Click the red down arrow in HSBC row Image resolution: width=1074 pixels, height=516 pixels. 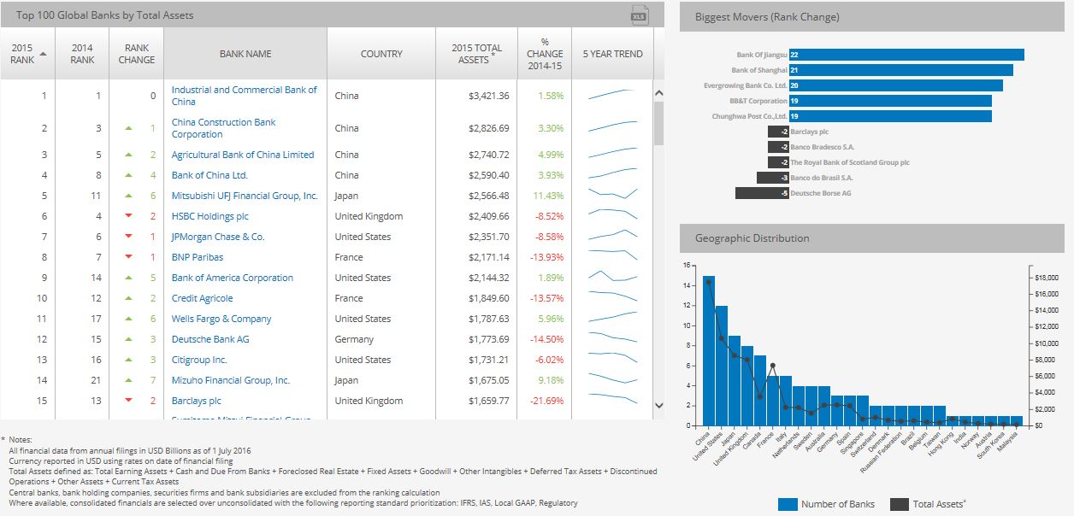click(128, 216)
